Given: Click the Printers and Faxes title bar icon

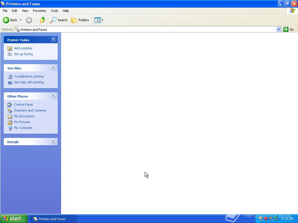Looking at the screenshot, I should click(3, 3).
